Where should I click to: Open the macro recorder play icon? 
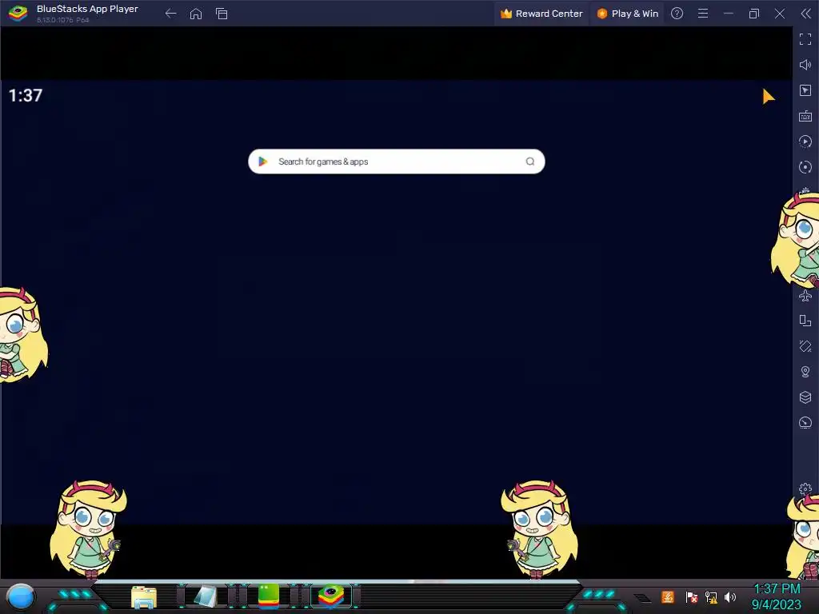805,142
